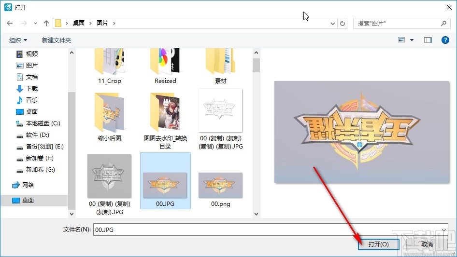The height and width of the screenshot is (257, 457).
Task: Select 视频 in the navigation pane
Action: point(32,54)
